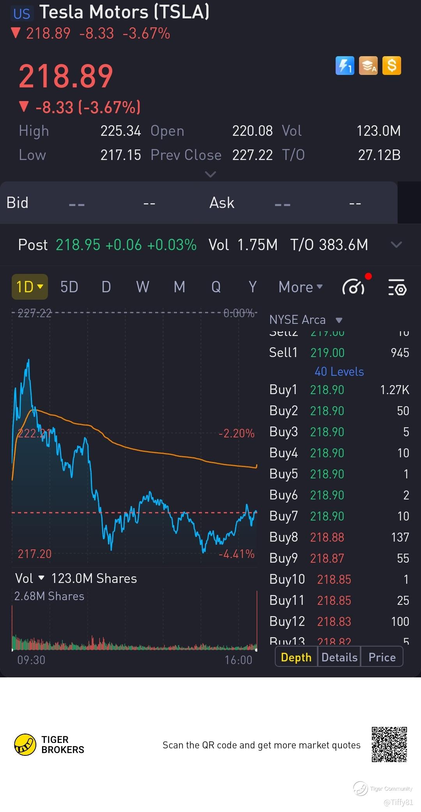
Task: Tap the Open 220.08 value
Action: [x=252, y=131]
